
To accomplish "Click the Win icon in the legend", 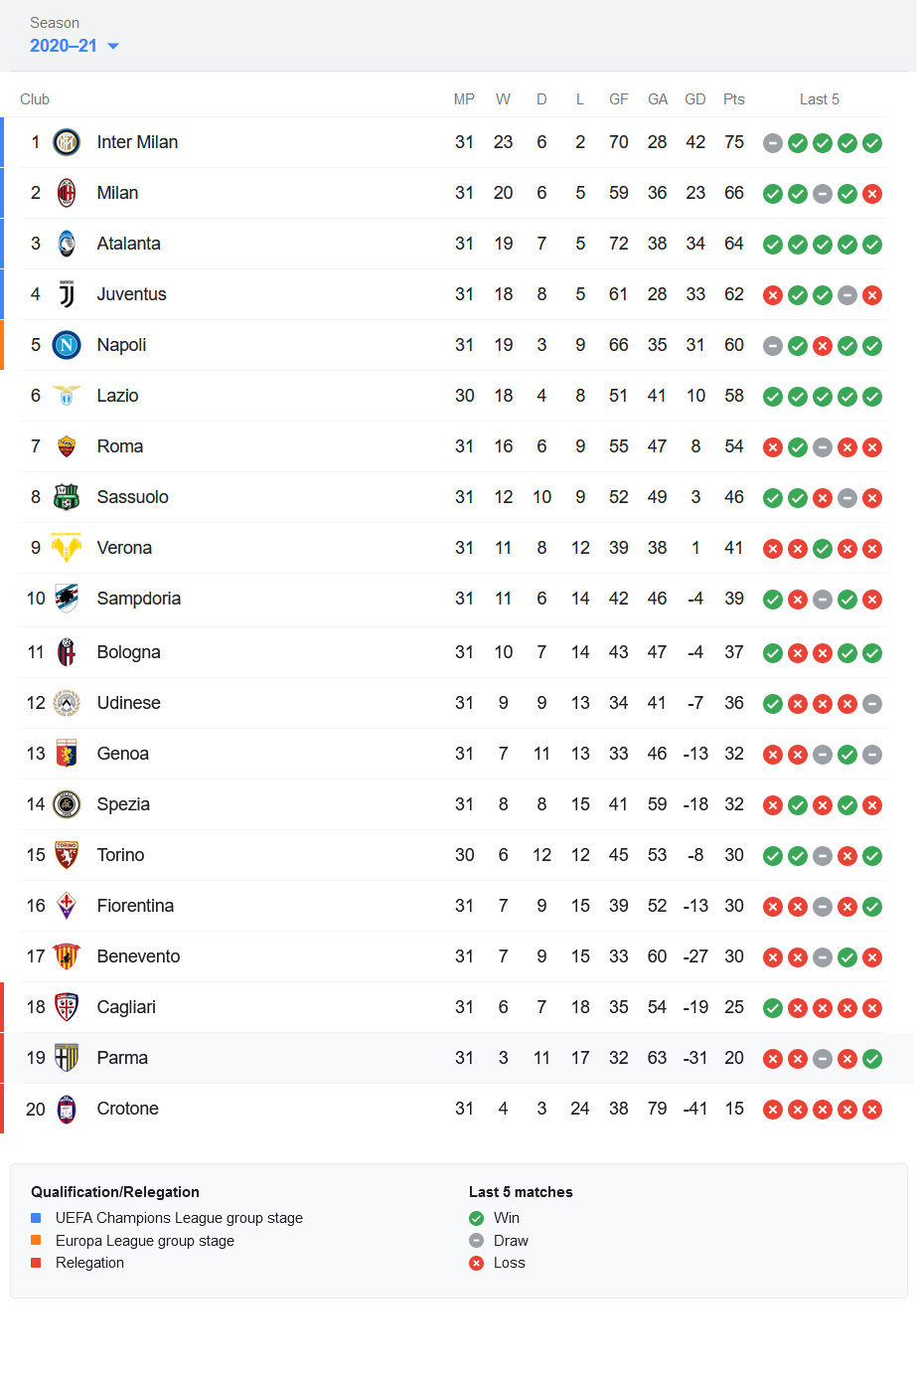I will point(477,1218).
